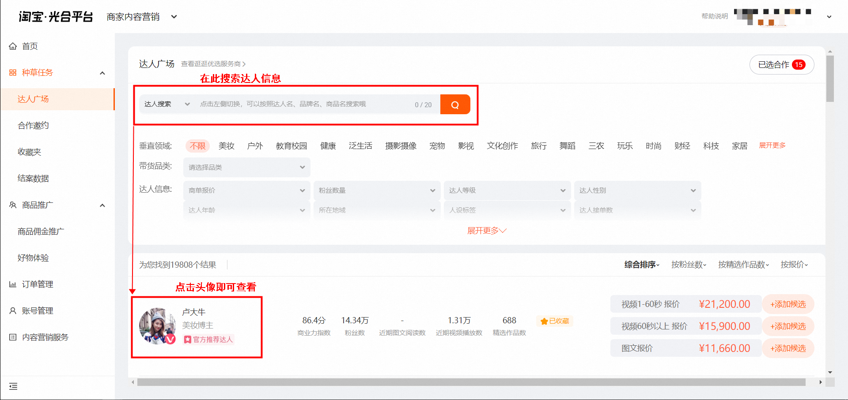Click the 已选合作 15 button
This screenshot has height=400, width=848.
click(782, 65)
